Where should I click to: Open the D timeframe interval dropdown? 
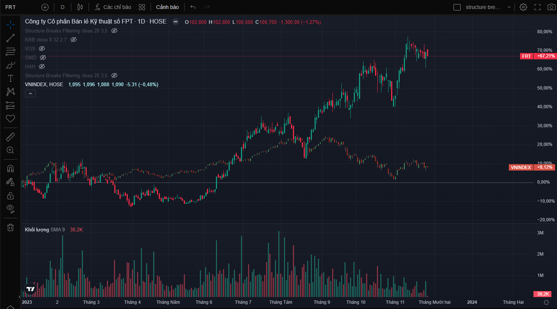pyautogui.click(x=62, y=7)
